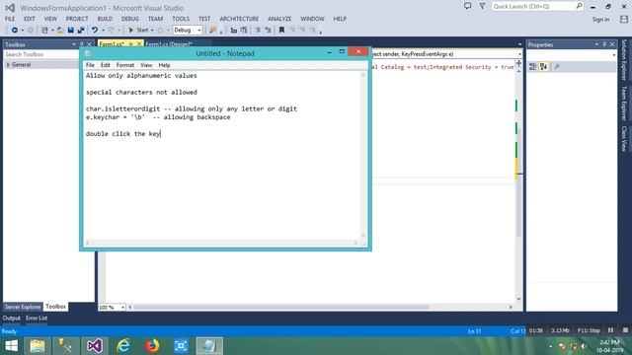The image size is (632, 355).
Task: Click the comment out lines toolbar icon
Action: tap(258, 31)
